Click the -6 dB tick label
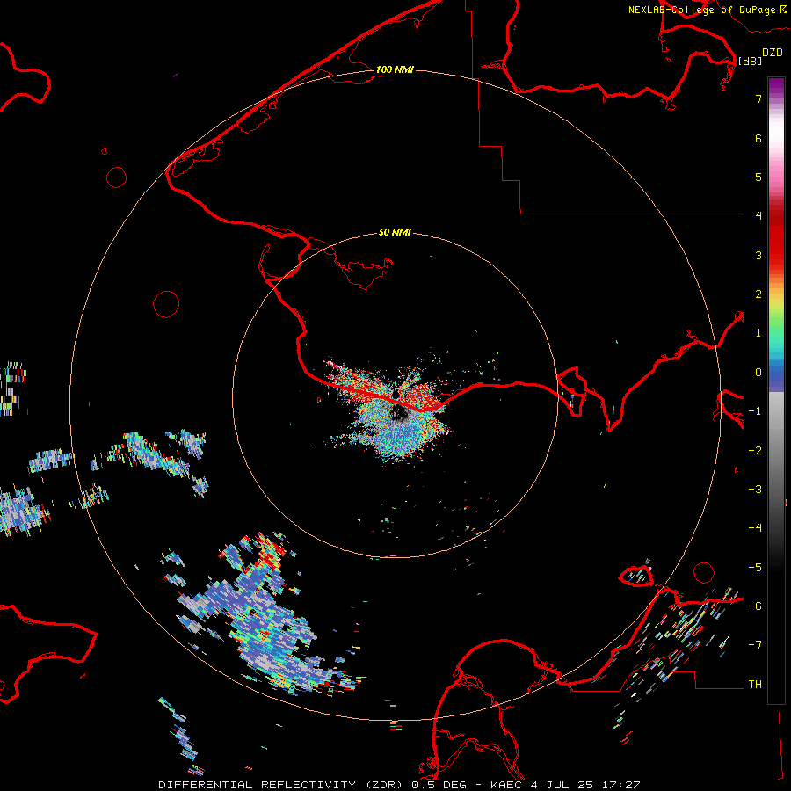The width and height of the screenshot is (791, 791). point(755,606)
